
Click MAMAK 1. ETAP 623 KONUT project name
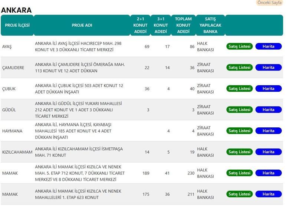click(x=78, y=194)
